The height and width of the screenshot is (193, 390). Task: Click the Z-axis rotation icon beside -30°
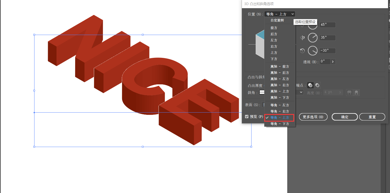coord(302,51)
